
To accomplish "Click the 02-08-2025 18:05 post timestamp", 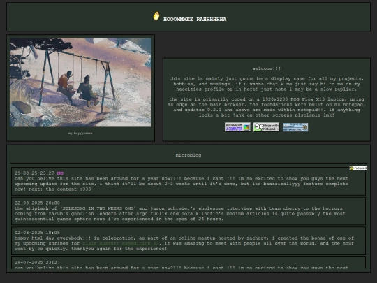I will 37,233.
